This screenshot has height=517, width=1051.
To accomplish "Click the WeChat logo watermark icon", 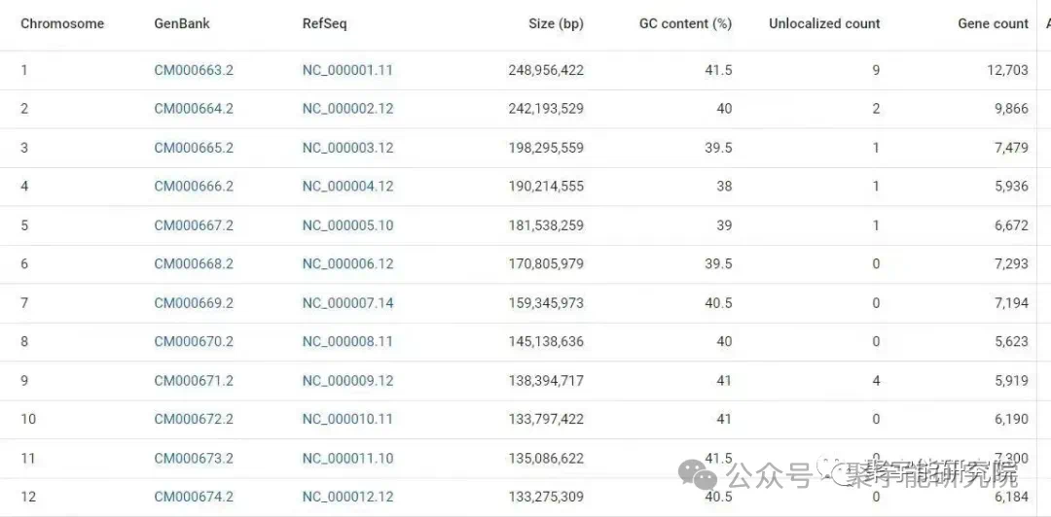I will click(x=698, y=474).
